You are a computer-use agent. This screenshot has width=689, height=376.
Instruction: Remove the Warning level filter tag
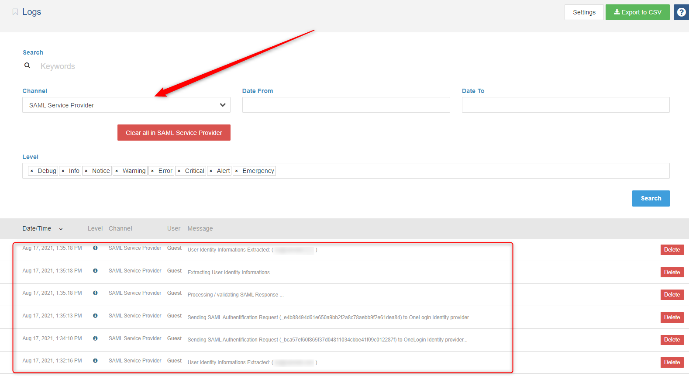pos(117,171)
